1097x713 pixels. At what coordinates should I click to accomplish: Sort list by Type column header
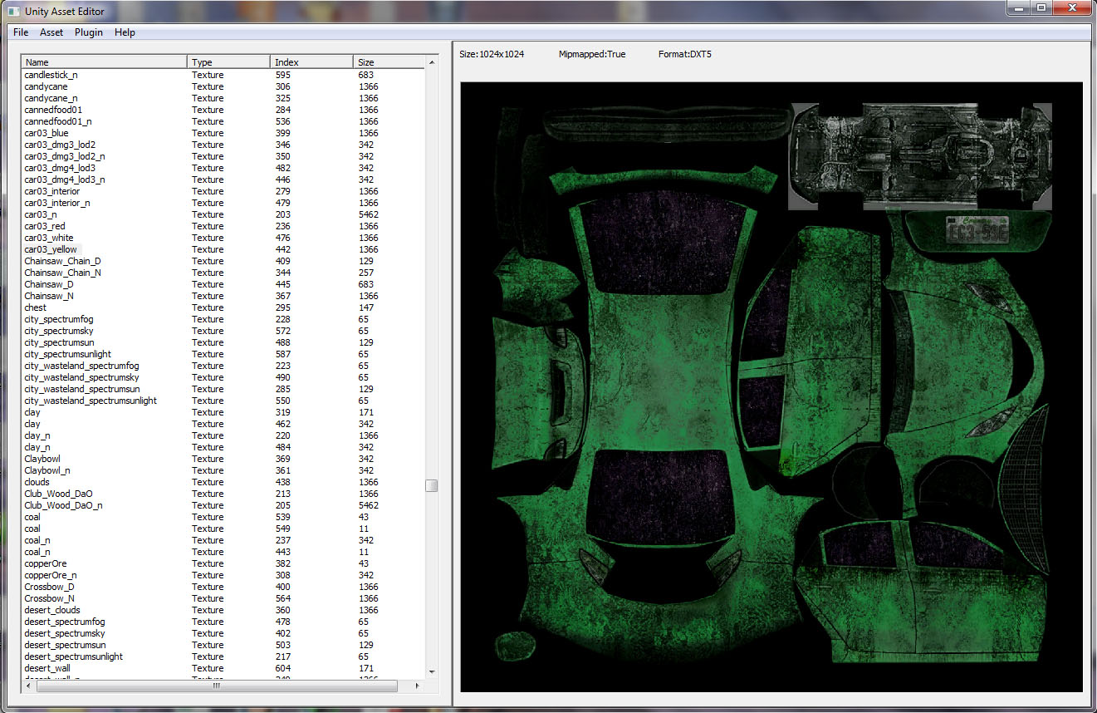(x=229, y=62)
